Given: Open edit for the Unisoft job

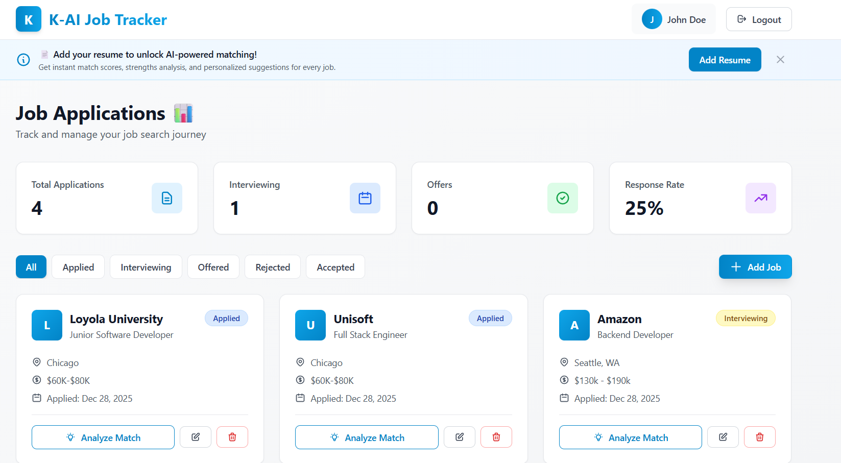Looking at the screenshot, I should point(460,437).
